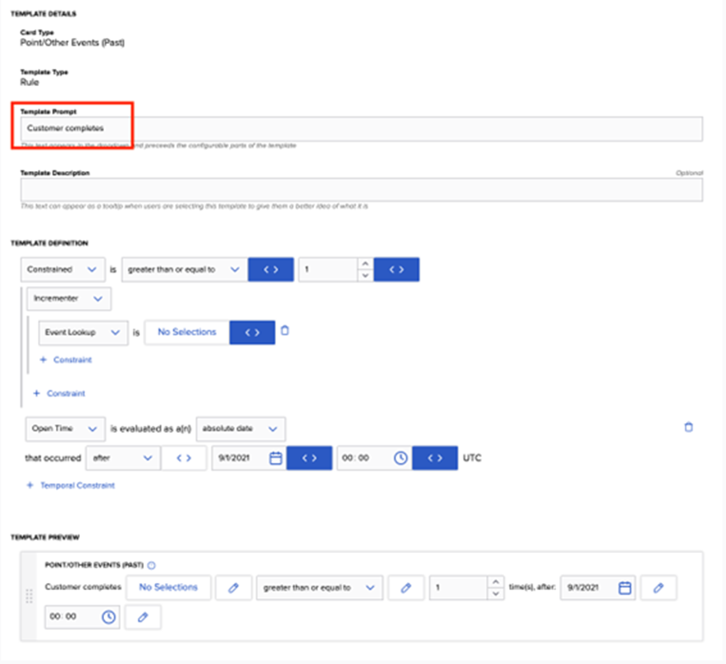Open the Incrementer dropdown

tap(69, 298)
